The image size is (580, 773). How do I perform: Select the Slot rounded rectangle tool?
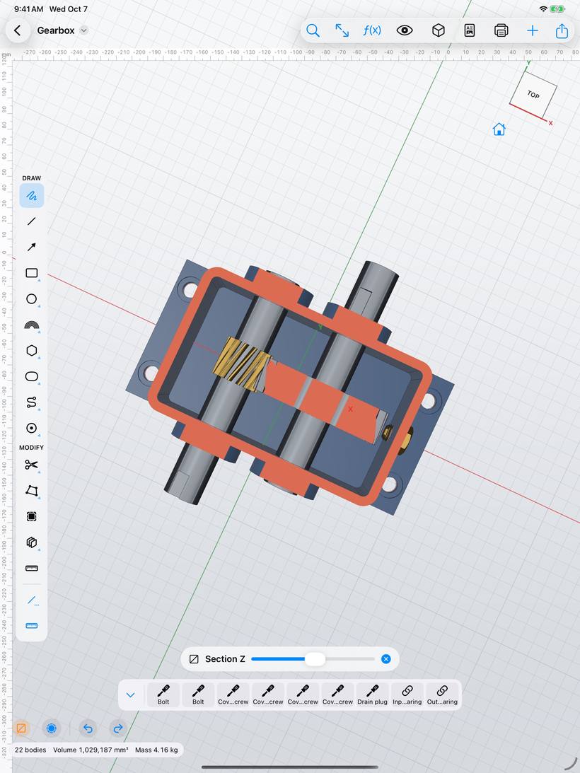pos(32,377)
